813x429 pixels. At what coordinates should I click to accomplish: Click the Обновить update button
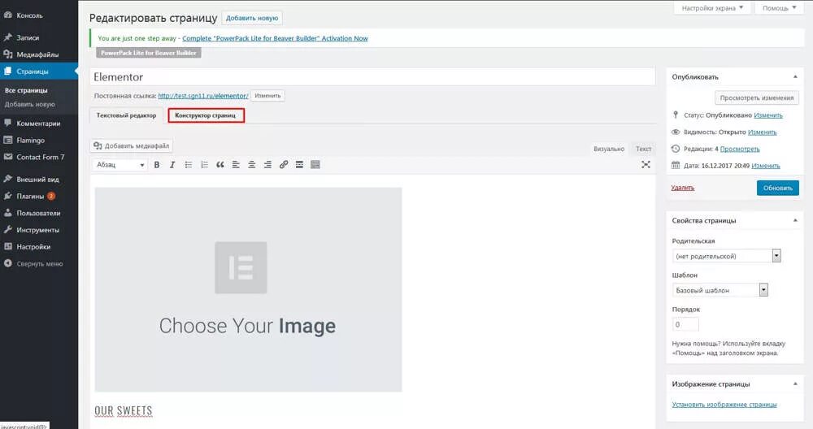click(778, 188)
